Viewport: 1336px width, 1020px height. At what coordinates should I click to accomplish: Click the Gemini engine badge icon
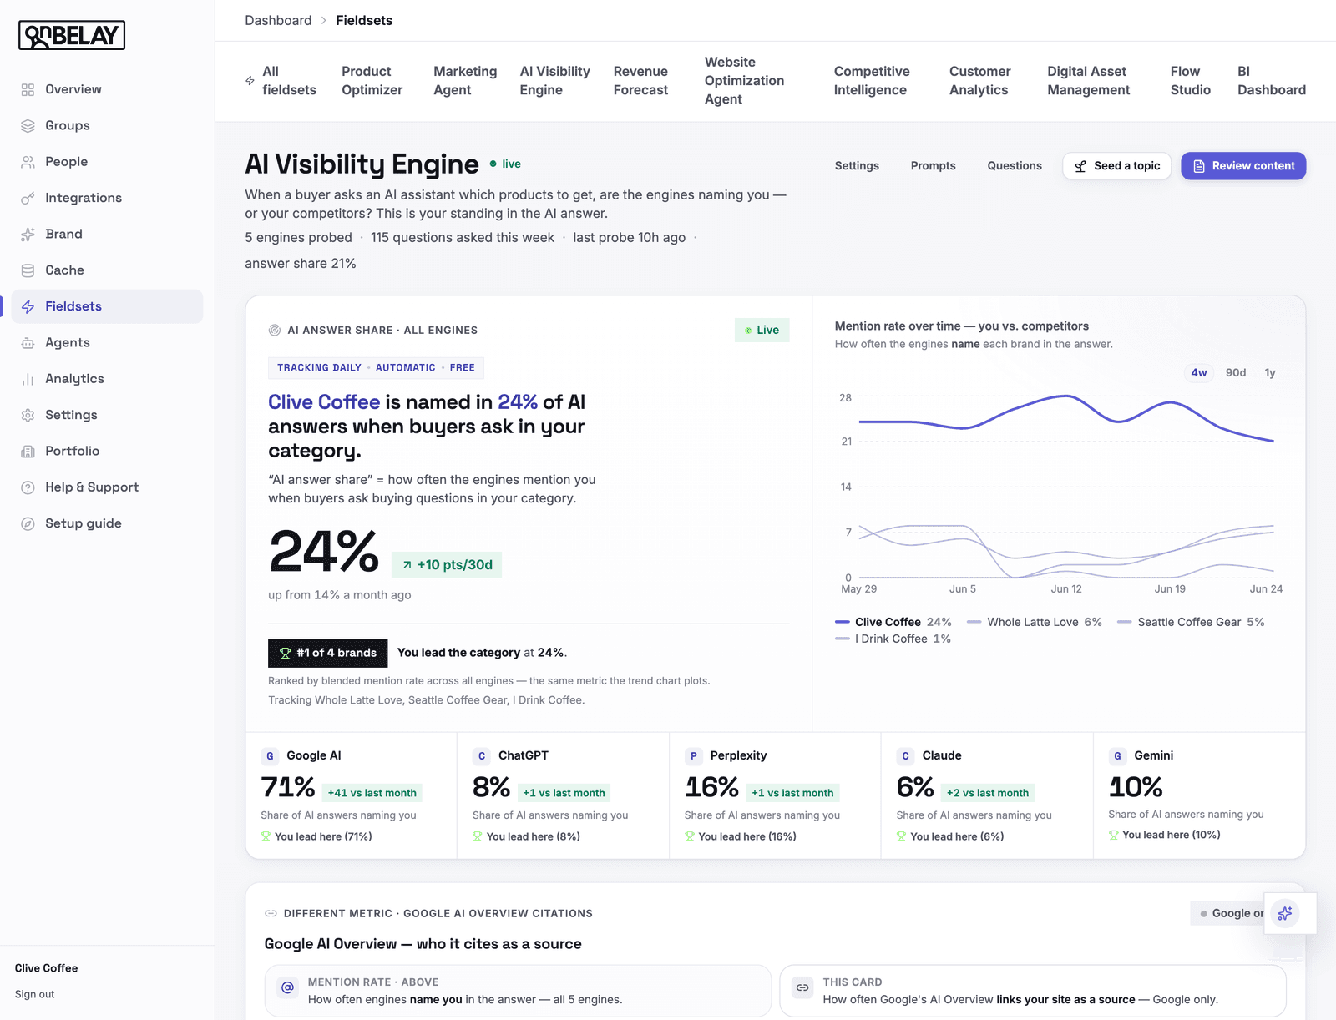coord(1117,756)
